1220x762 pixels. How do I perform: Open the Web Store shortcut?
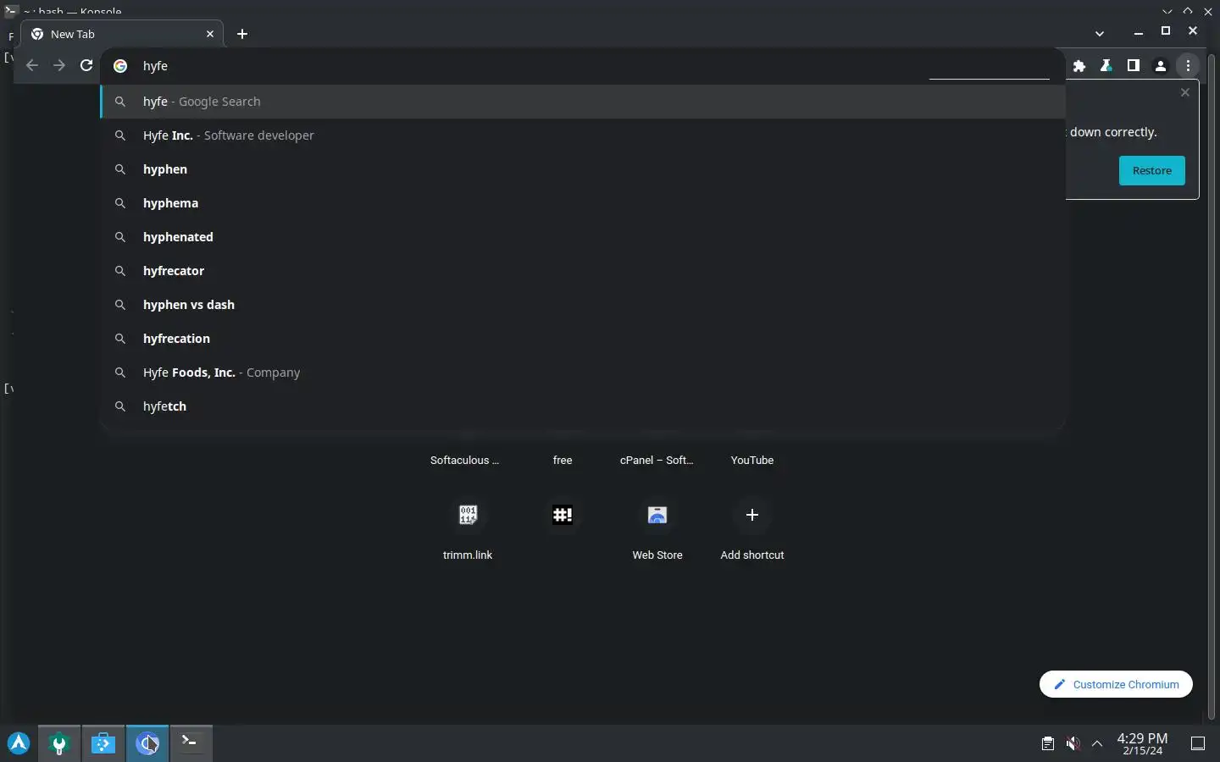tap(657, 529)
